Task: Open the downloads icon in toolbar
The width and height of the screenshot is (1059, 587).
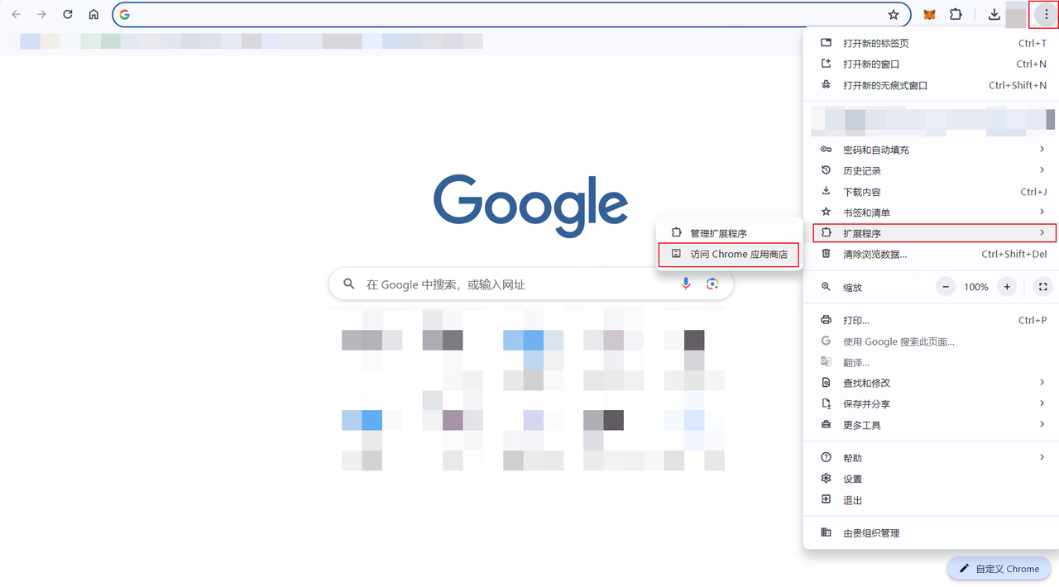Action: click(994, 14)
